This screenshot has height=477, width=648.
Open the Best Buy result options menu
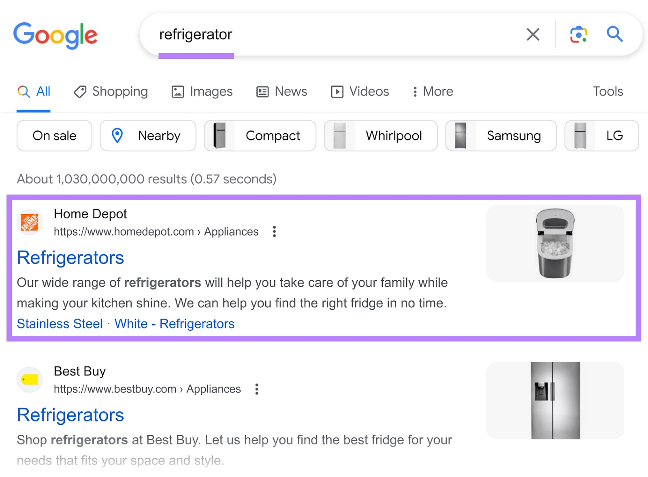coord(257,389)
